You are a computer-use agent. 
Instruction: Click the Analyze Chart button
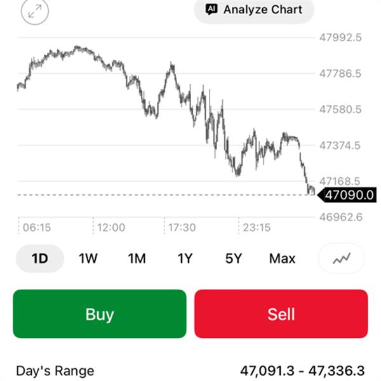click(x=254, y=10)
